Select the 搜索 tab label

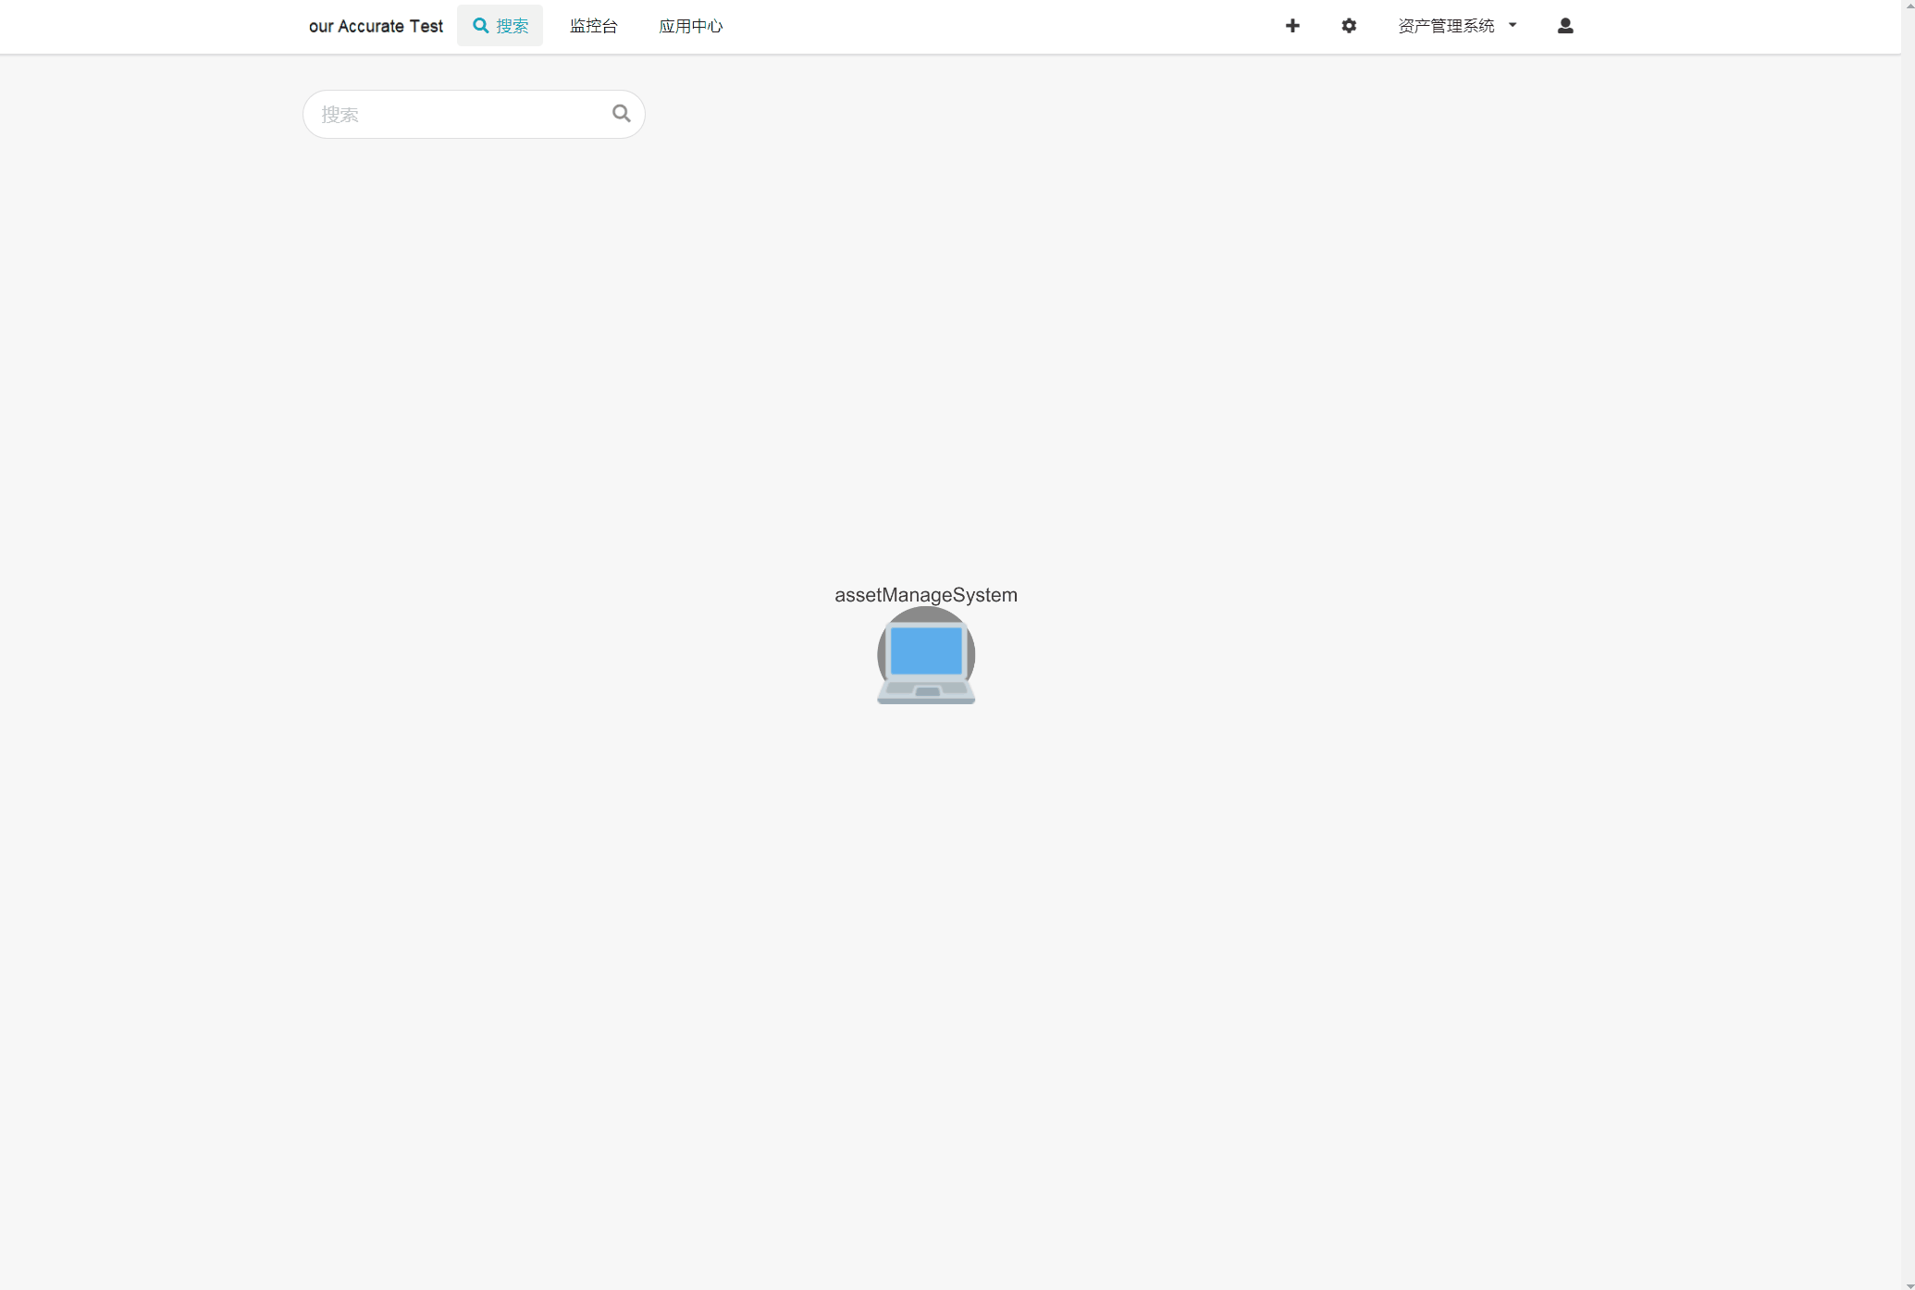513,26
